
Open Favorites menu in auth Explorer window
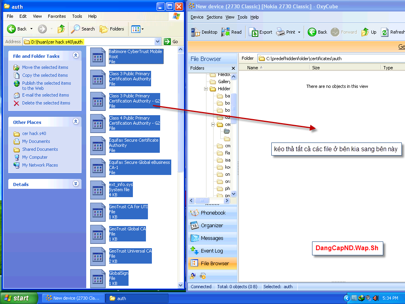[57, 16]
